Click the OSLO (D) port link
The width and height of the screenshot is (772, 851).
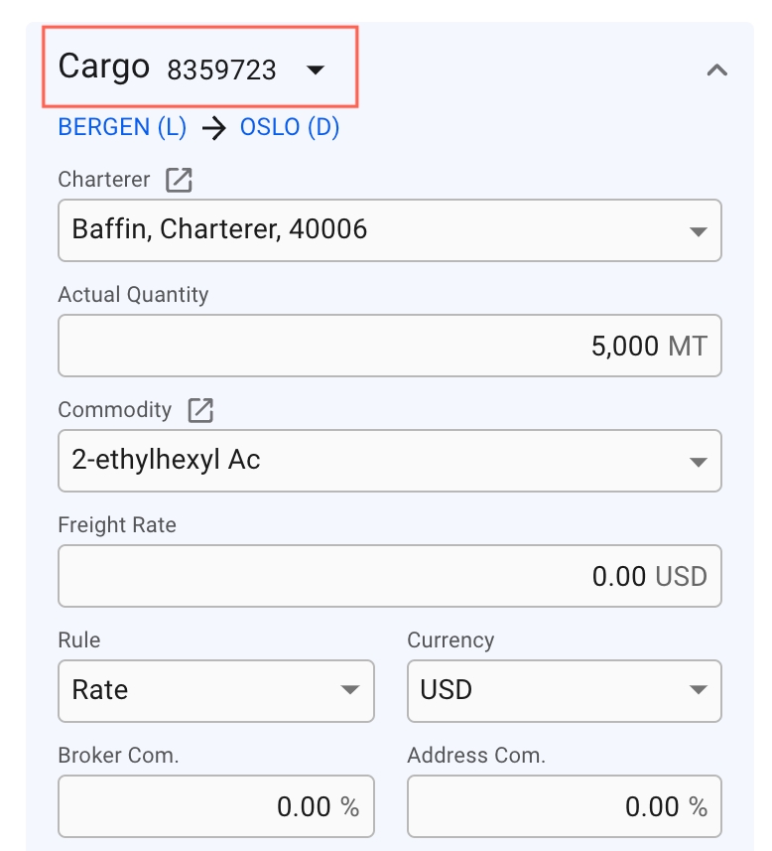[x=290, y=127]
